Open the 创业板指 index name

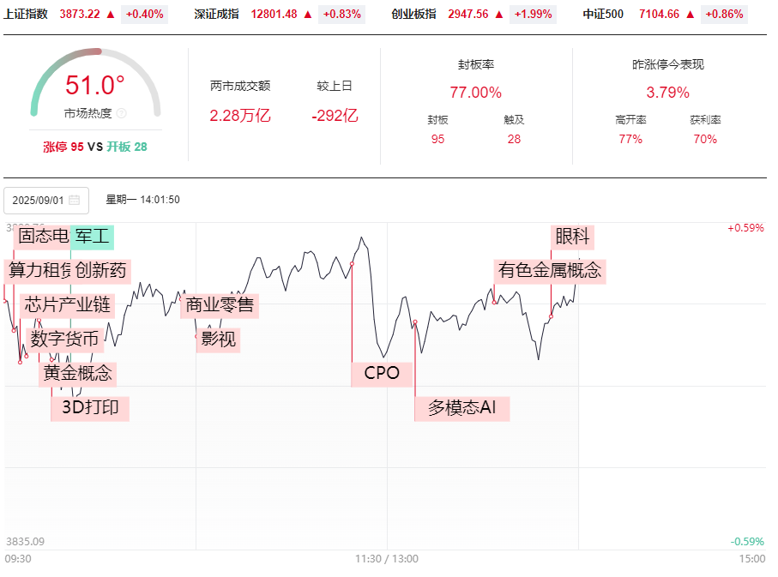pos(413,14)
